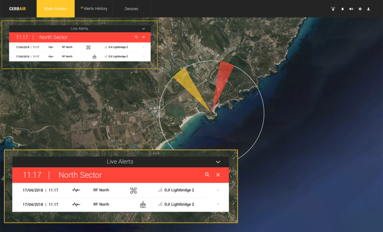The height and width of the screenshot is (232, 383).
Task: Go to the Devices tab
Action: pos(131,9)
